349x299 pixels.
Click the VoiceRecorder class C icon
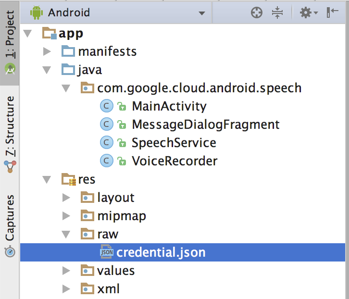(107, 161)
